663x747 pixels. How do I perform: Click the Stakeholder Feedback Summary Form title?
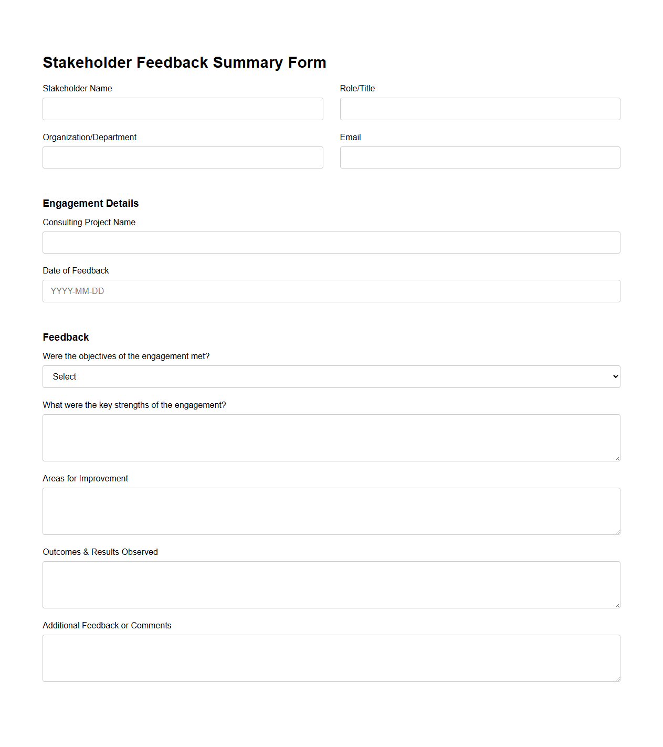tap(184, 62)
